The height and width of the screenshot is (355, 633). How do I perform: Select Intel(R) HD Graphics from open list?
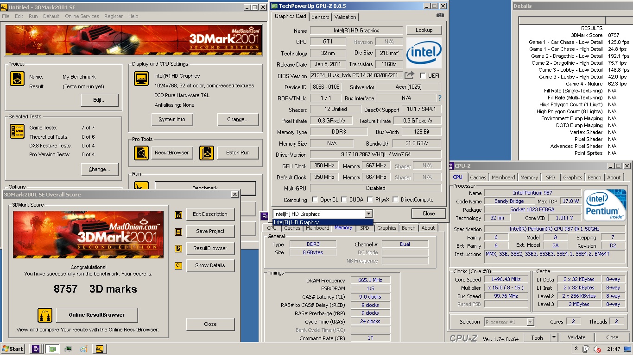coord(323,222)
